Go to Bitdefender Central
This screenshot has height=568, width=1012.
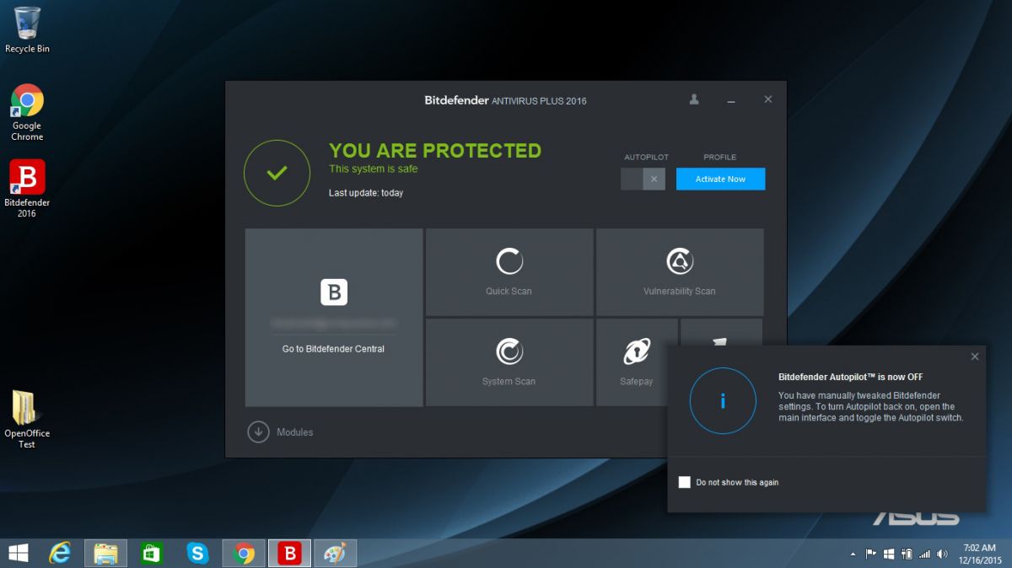tap(333, 348)
